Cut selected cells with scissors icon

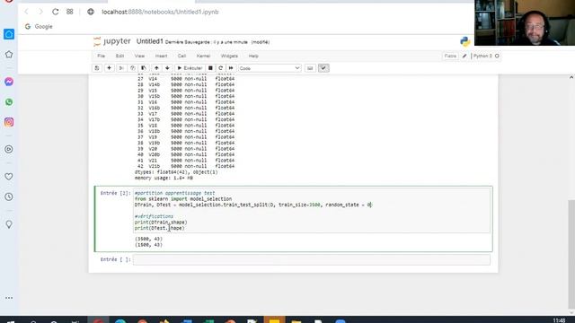click(121, 68)
